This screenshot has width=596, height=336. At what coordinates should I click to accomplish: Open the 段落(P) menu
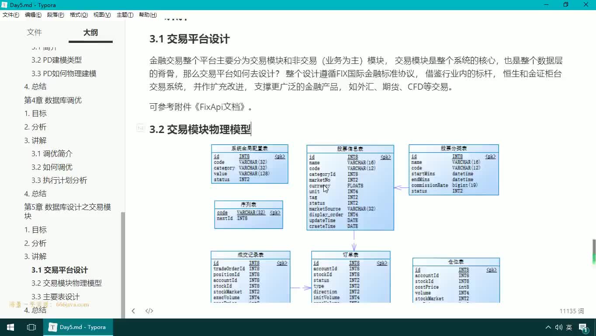click(55, 15)
